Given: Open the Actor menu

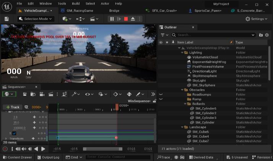Looking at the screenshot, I should [105, 3].
